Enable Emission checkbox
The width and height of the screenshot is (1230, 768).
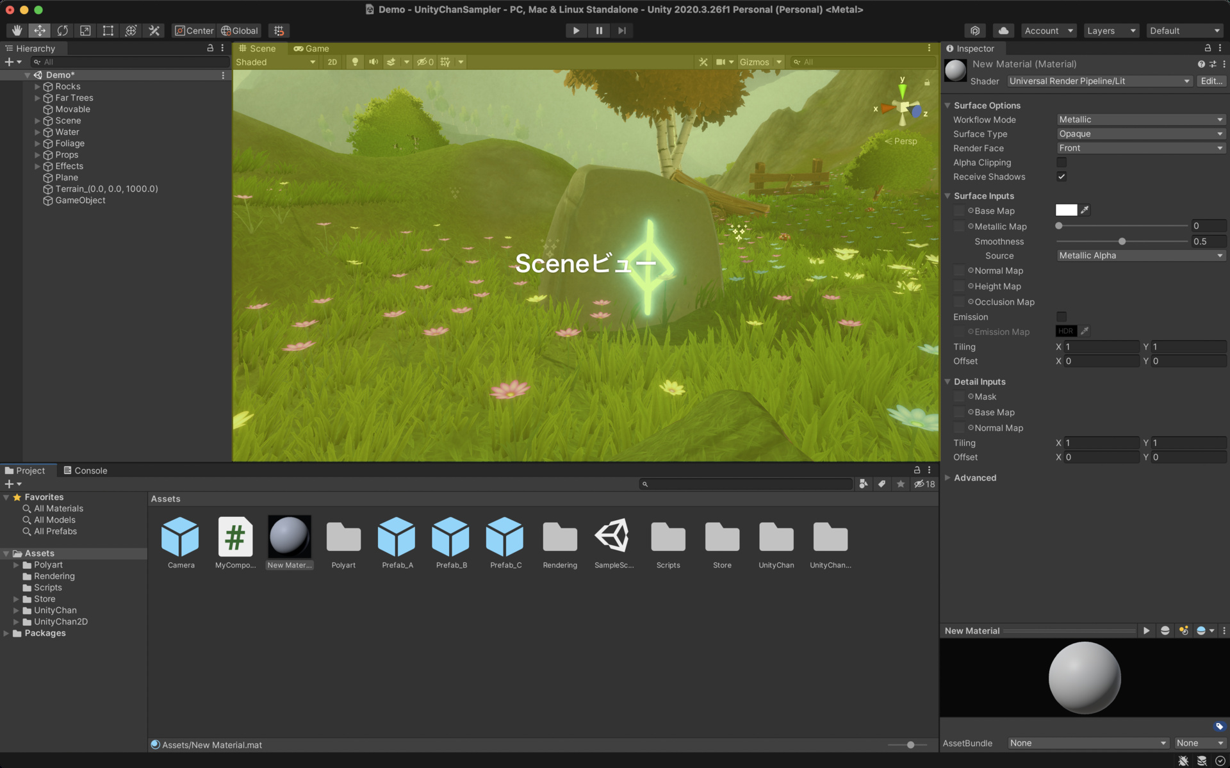(x=1062, y=317)
